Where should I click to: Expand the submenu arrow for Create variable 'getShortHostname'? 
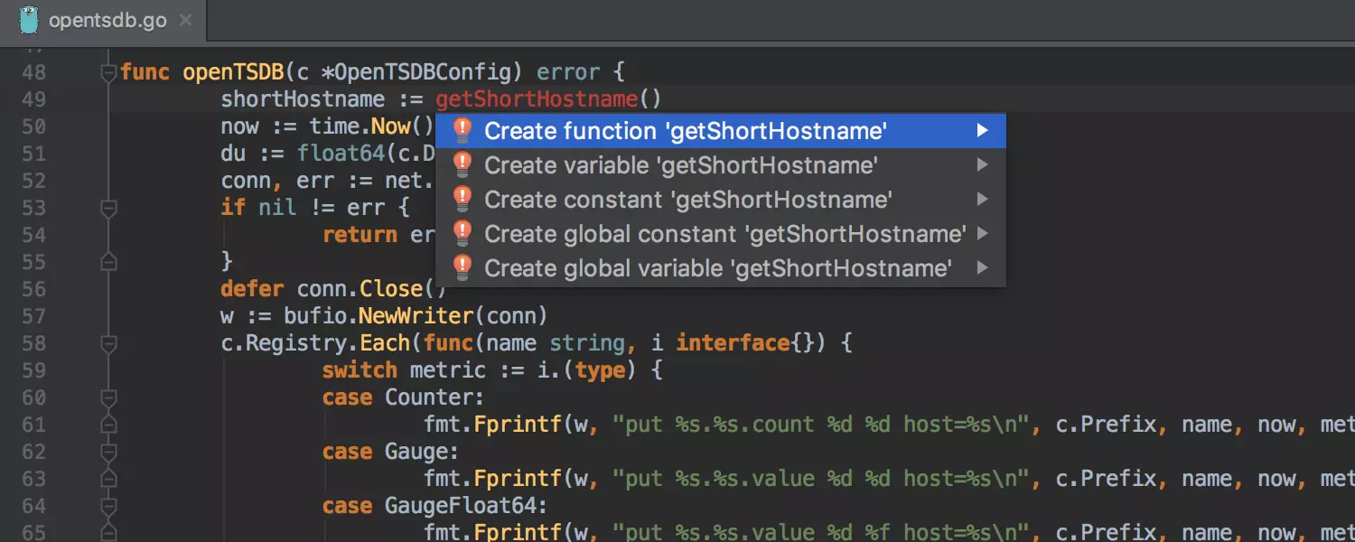pyautogui.click(x=982, y=165)
